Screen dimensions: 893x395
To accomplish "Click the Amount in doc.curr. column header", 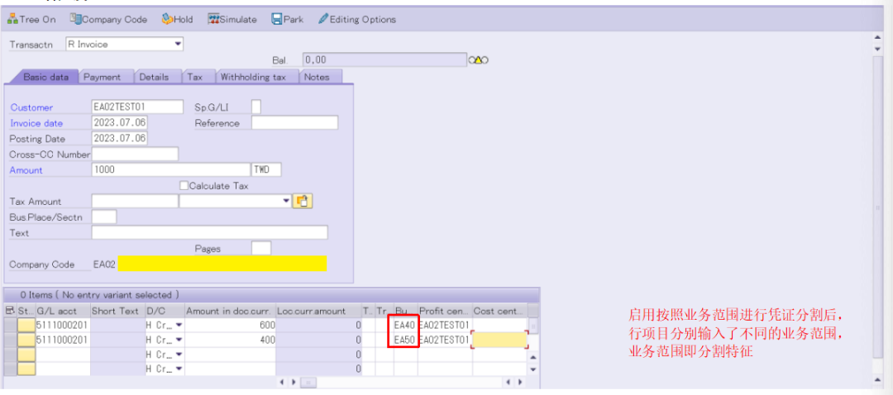I will pyautogui.click(x=230, y=311).
